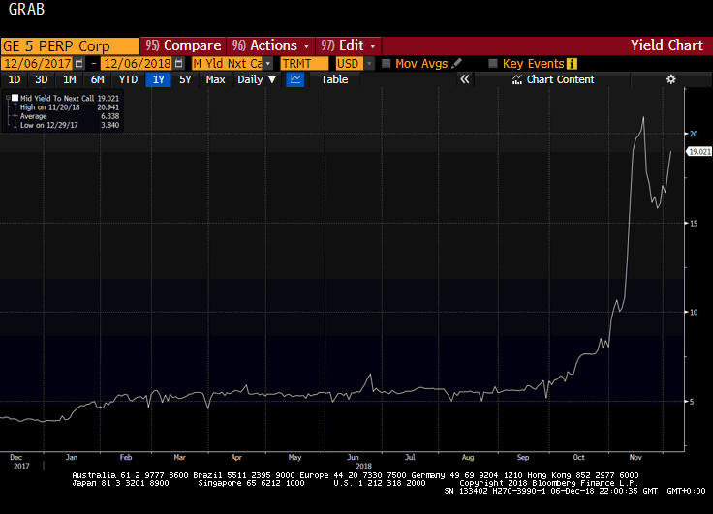
Task: Enable the Mov Avgs checkbox
Action: (x=387, y=63)
